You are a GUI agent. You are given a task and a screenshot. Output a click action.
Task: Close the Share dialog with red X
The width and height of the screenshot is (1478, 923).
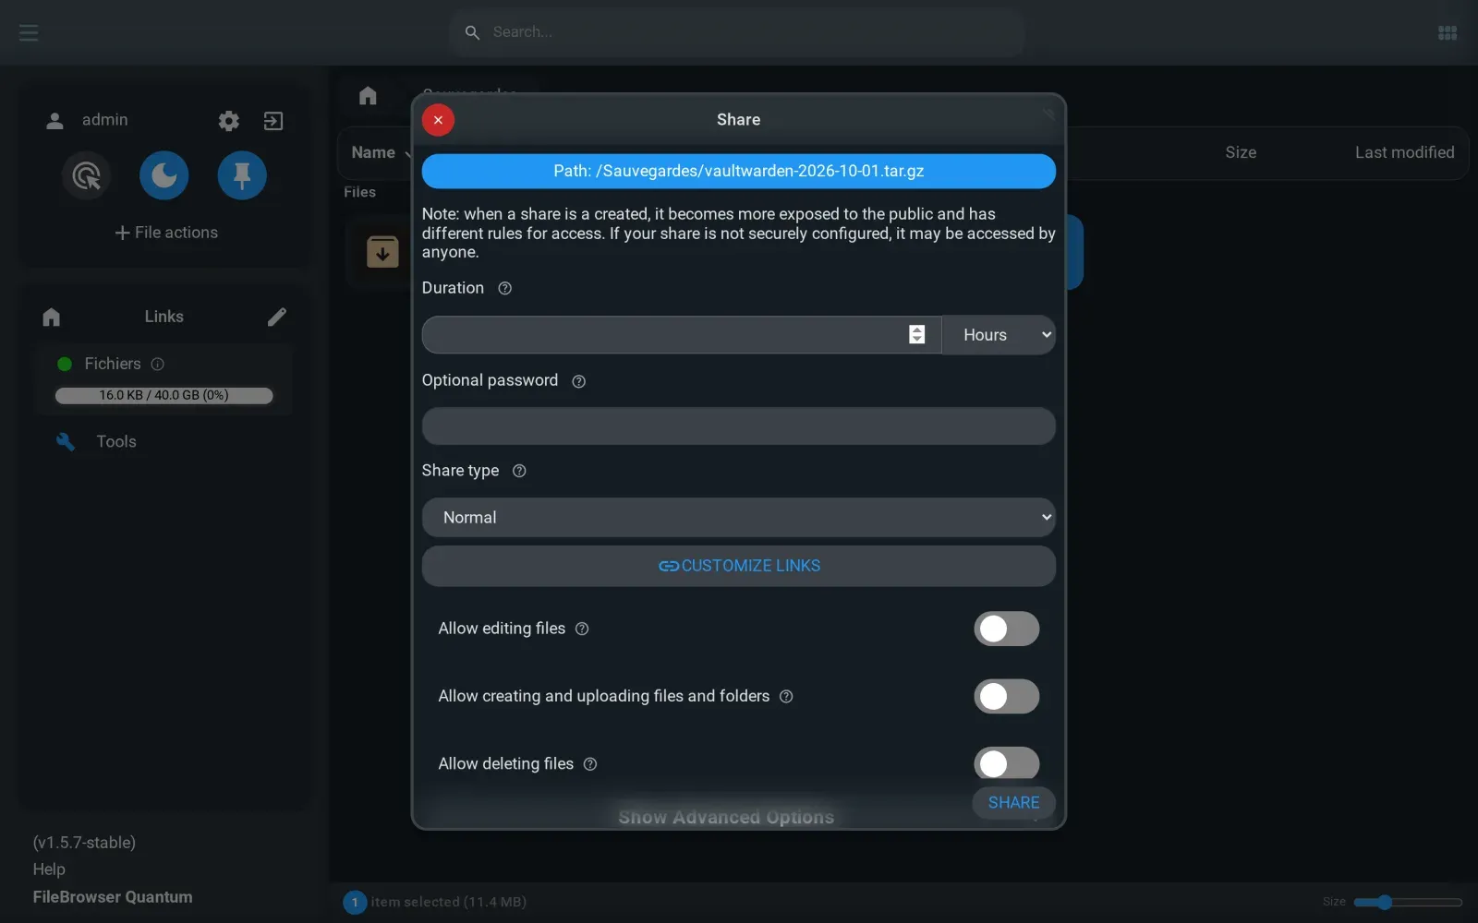(x=438, y=120)
